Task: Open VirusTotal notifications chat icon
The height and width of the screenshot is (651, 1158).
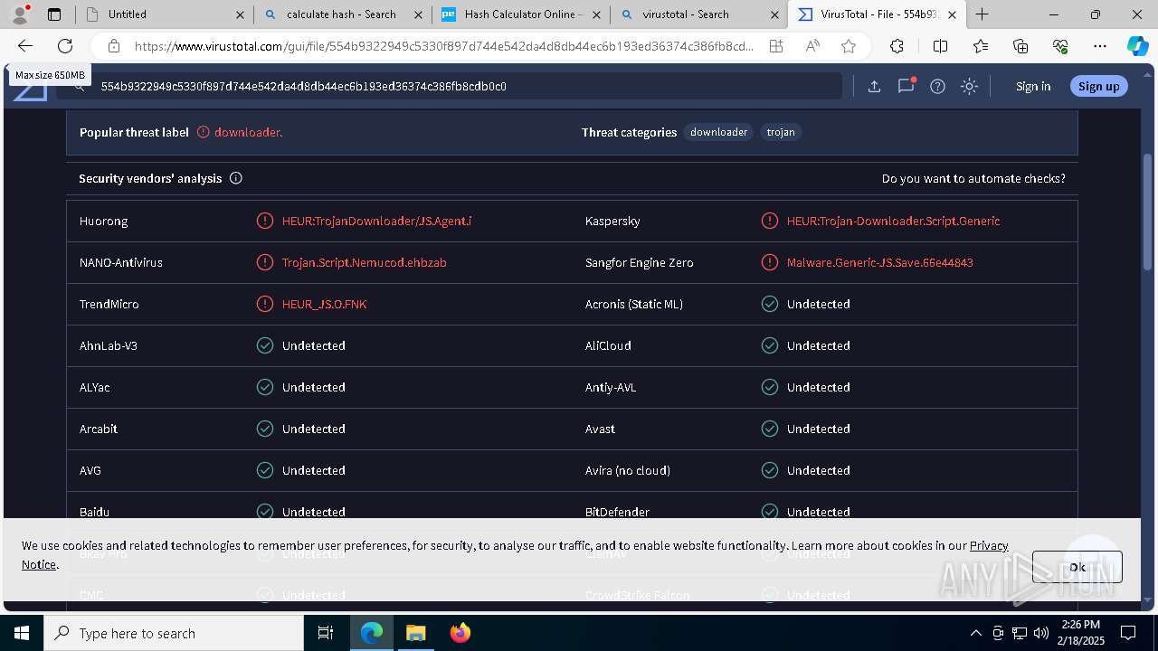Action: pos(906,86)
